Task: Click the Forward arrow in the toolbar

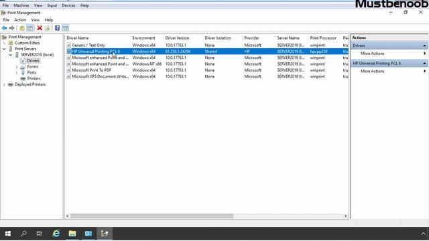Action: coord(11,28)
